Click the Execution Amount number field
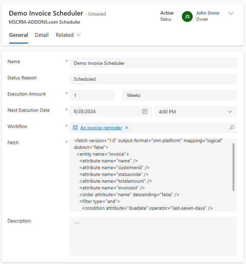The width and height of the screenshot is (246, 264). (x=92, y=95)
